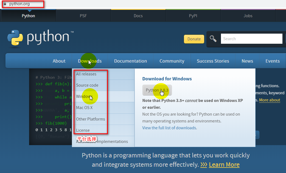The height and width of the screenshot is (173, 286).
Task: Open View the full list of downloads link
Action: (169, 128)
